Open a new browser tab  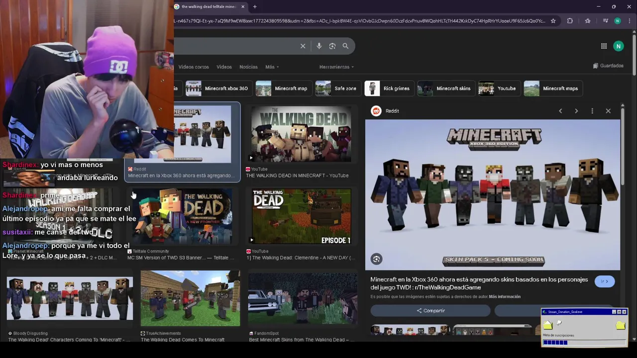click(x=255, y=6)
